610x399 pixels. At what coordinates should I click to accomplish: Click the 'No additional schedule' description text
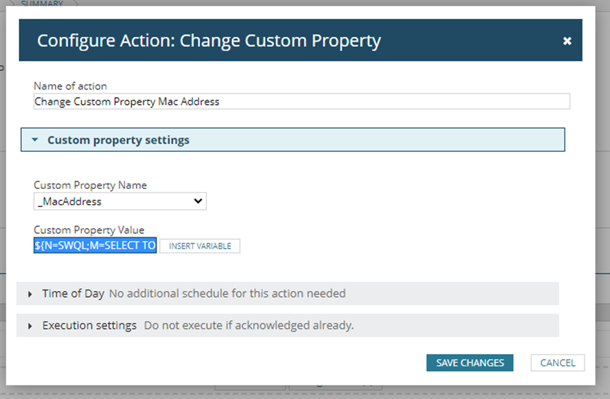pyautogui.click(x=227, y=293)
